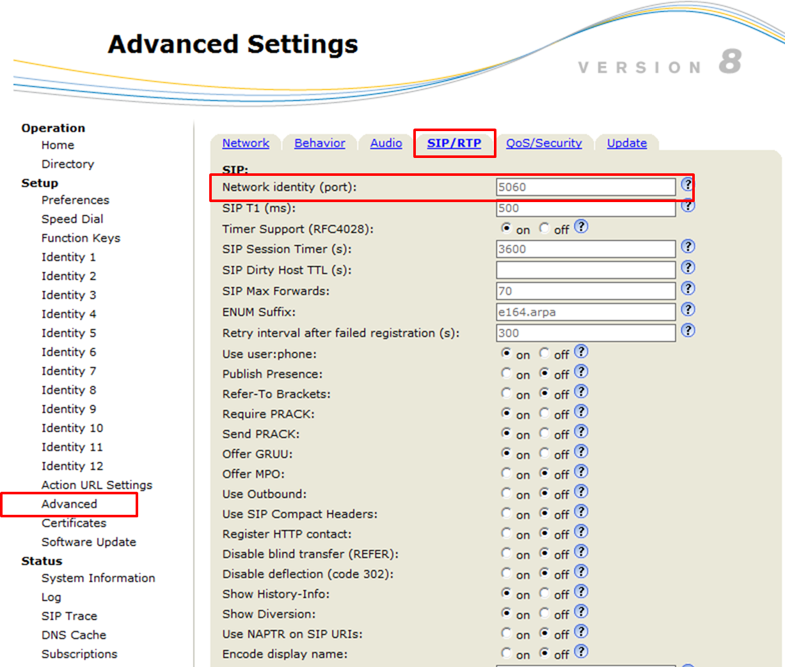This screenshot has height=667, width=785.
Task: Open help for SIP Dirty Host TTL
Action: pyautogui.click(x=688, y=268)
